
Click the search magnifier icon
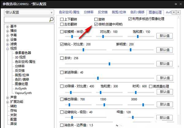pos(51,20)
